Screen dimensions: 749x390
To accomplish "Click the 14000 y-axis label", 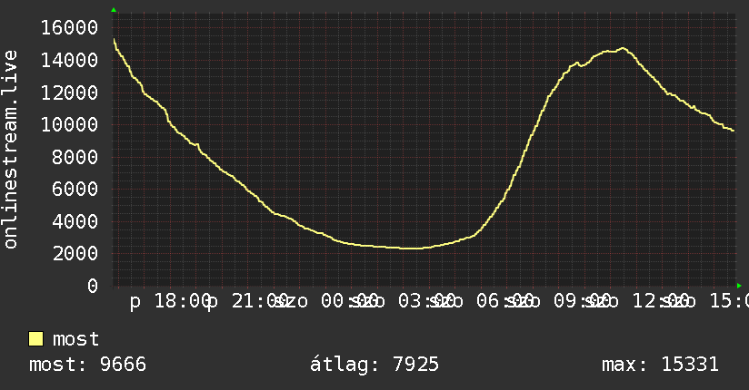I will pyautogui.click(x=70, y=60).
